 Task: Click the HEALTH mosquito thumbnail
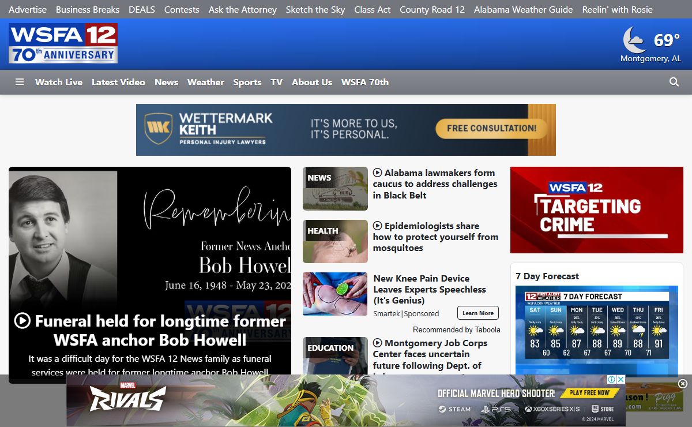click(x=335, y=242)
